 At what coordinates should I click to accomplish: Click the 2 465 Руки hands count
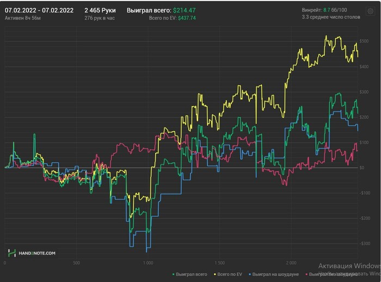coord(100,10)
